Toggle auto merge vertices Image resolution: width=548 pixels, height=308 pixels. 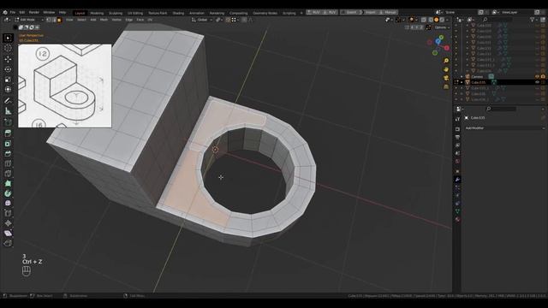(428, 27)
